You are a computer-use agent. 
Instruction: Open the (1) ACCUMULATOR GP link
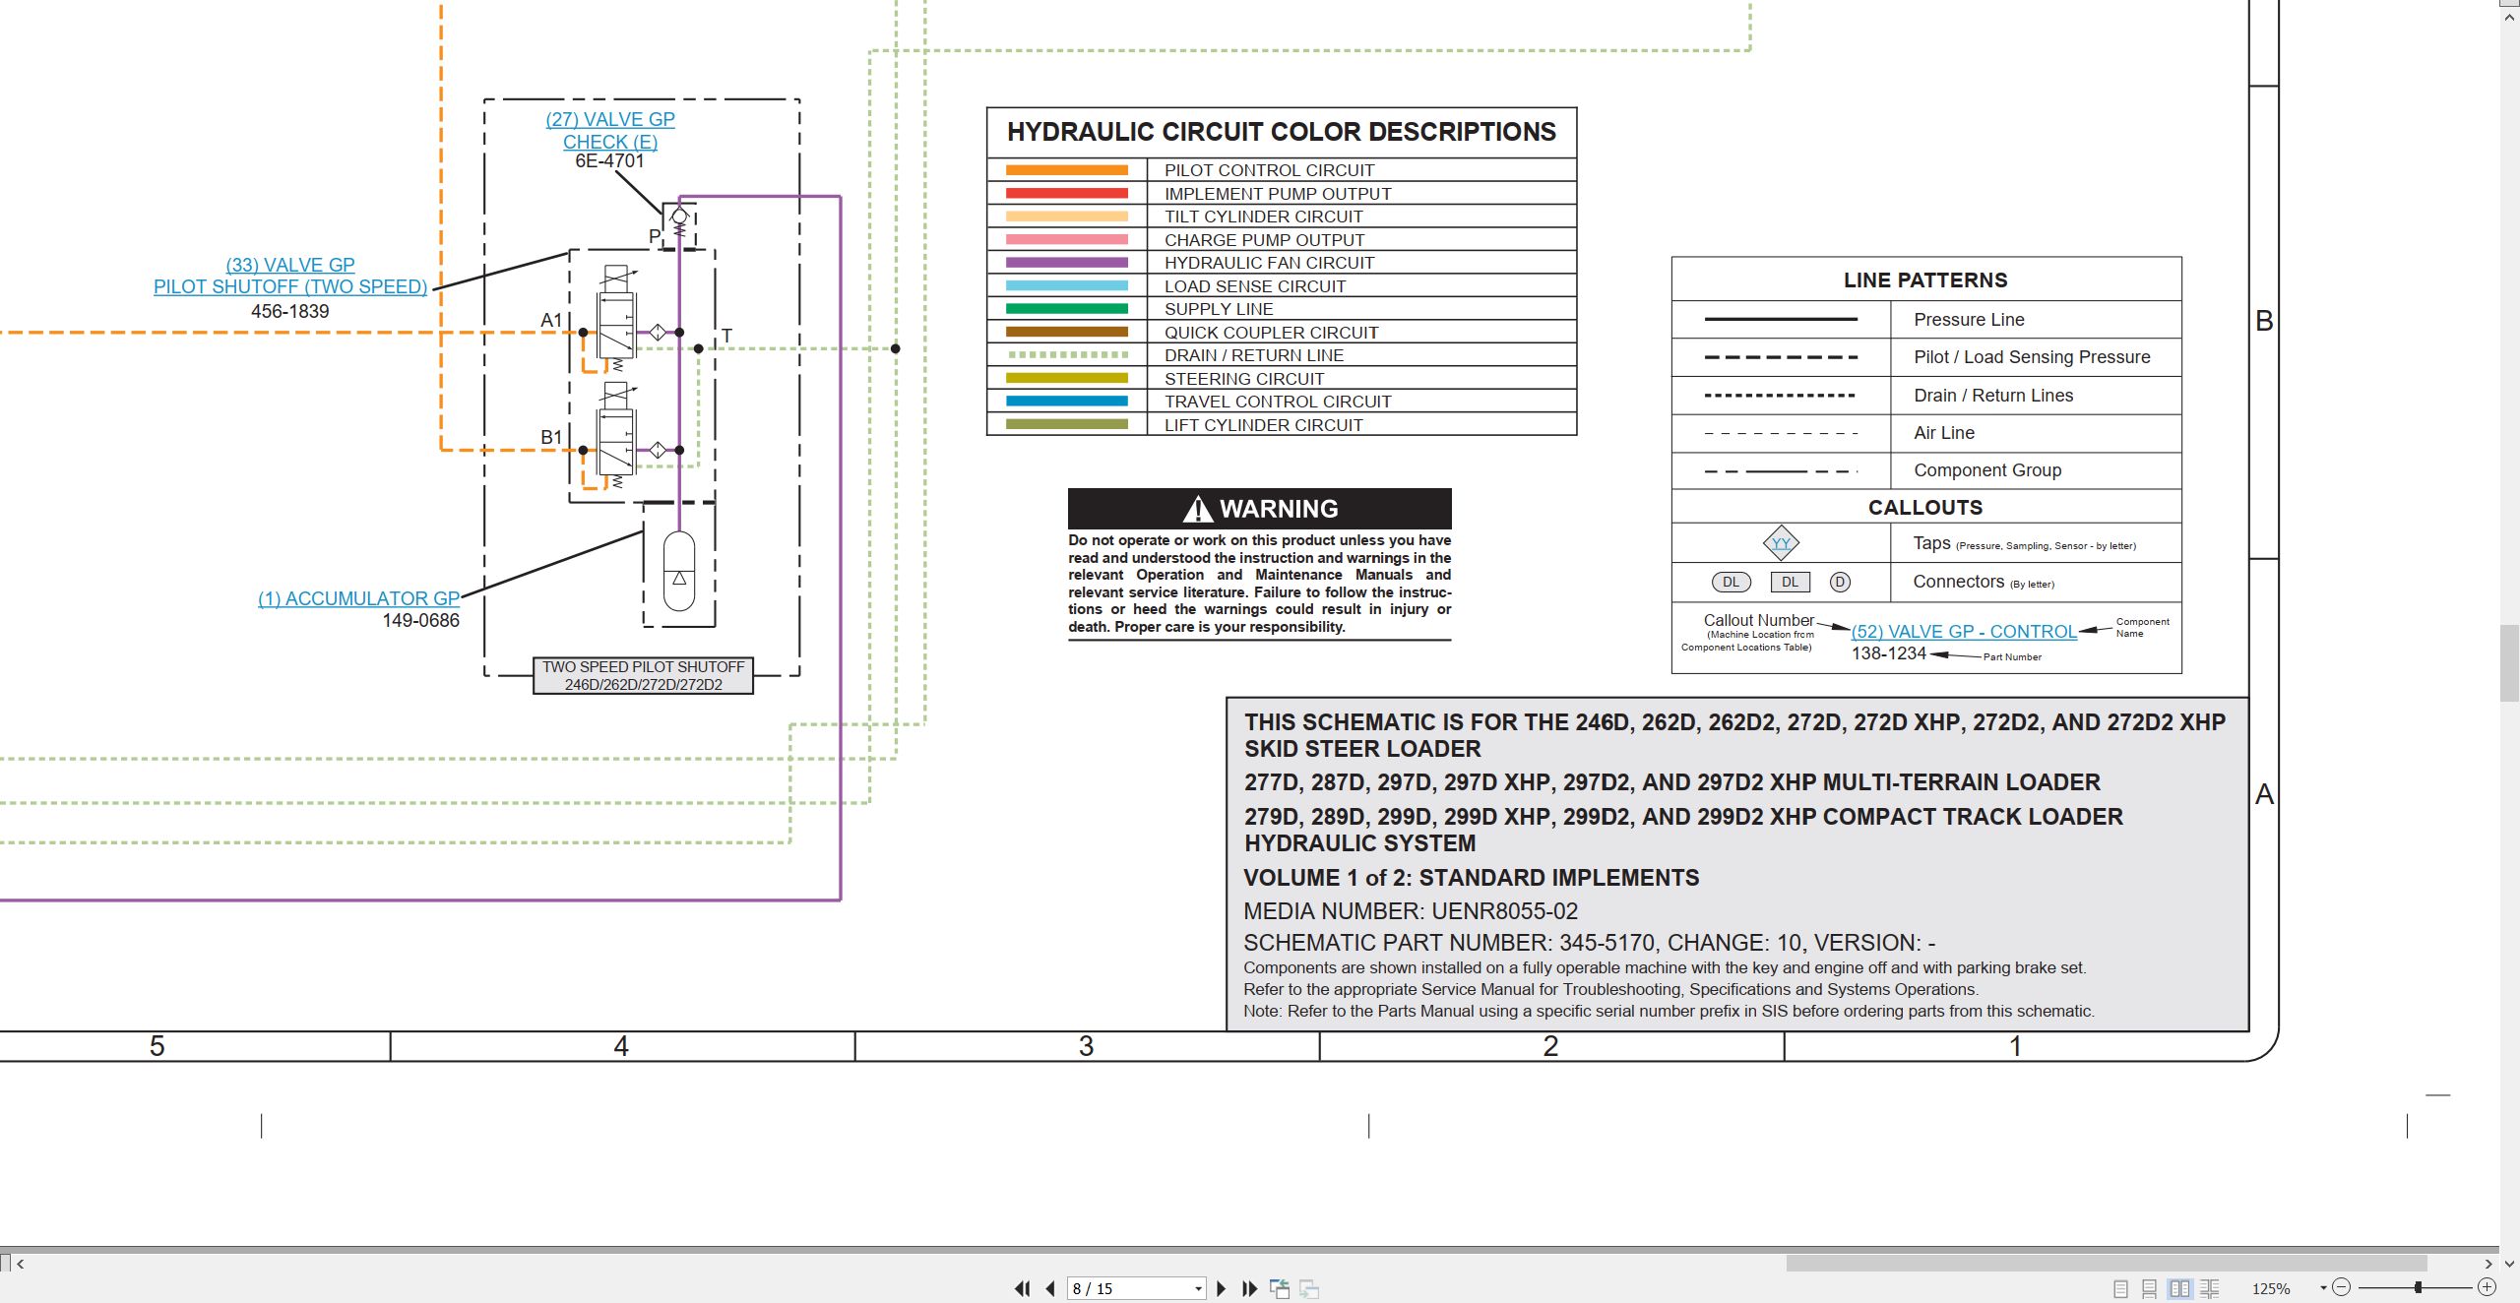point(358,598)
